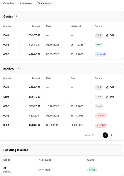Screen dimensions: 124x176
Task: Click the Invoiced status badge on quote 0003
Action: (x=101, y=54)
